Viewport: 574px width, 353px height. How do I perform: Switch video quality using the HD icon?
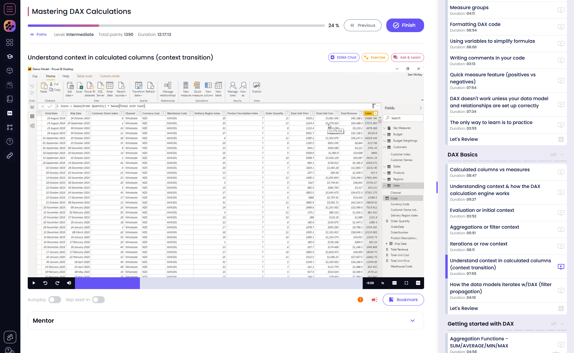(418, 283)
